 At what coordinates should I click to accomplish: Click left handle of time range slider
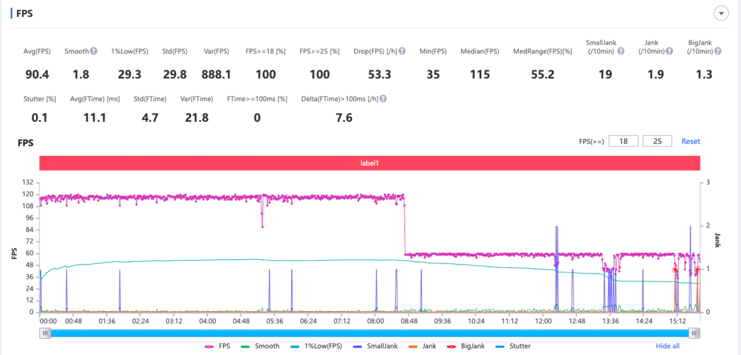point(45,333)
